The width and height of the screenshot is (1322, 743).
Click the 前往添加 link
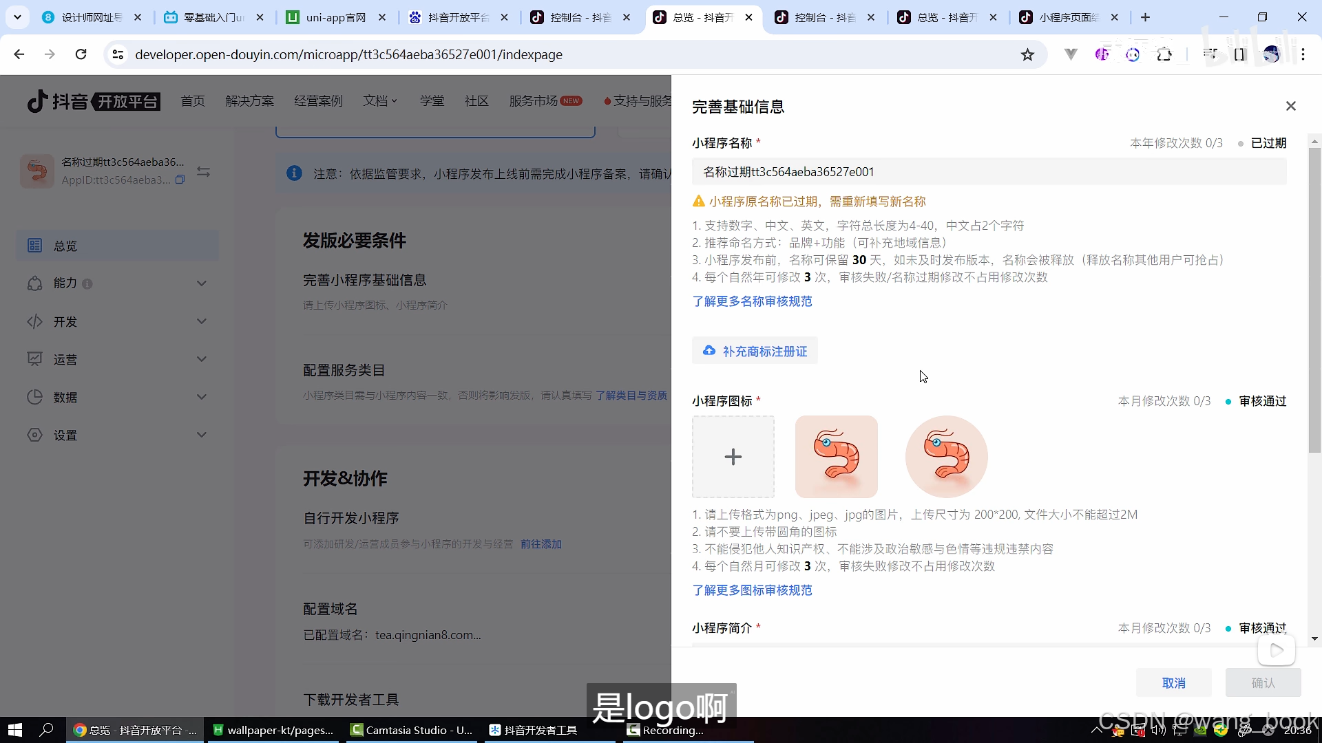click(541, 543)
